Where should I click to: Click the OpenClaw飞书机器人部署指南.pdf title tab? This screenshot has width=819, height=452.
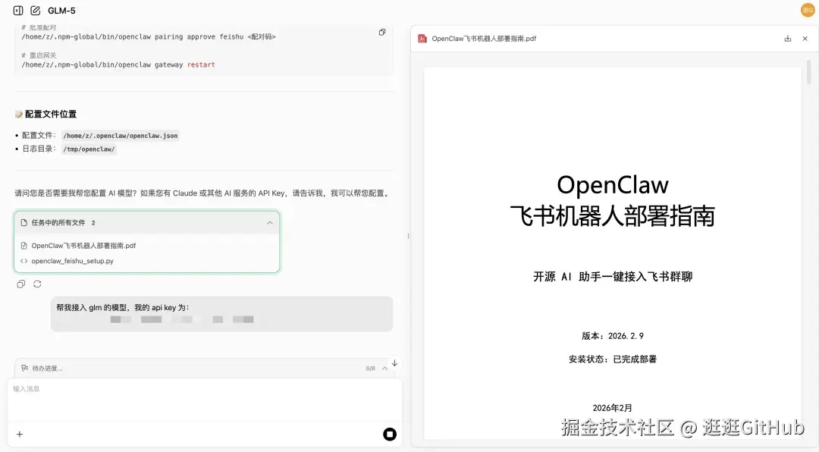(484, 39)
